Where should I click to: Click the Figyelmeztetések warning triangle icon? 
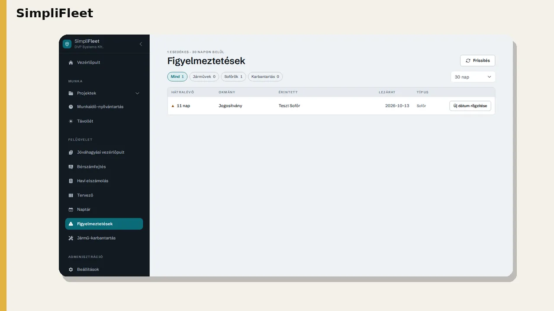click(71, 224)
